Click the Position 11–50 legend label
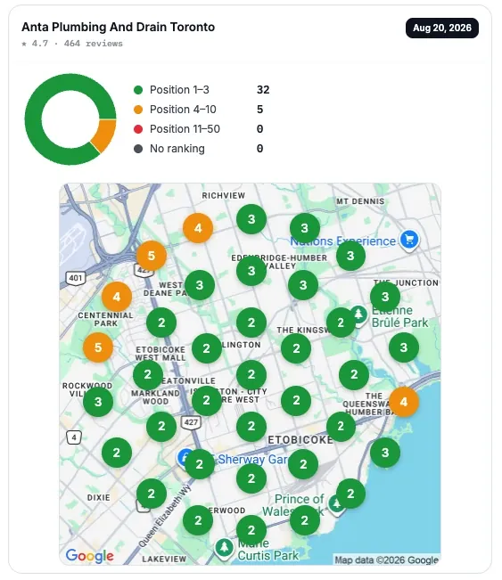 pyautogui.click(x=185, y=129)
